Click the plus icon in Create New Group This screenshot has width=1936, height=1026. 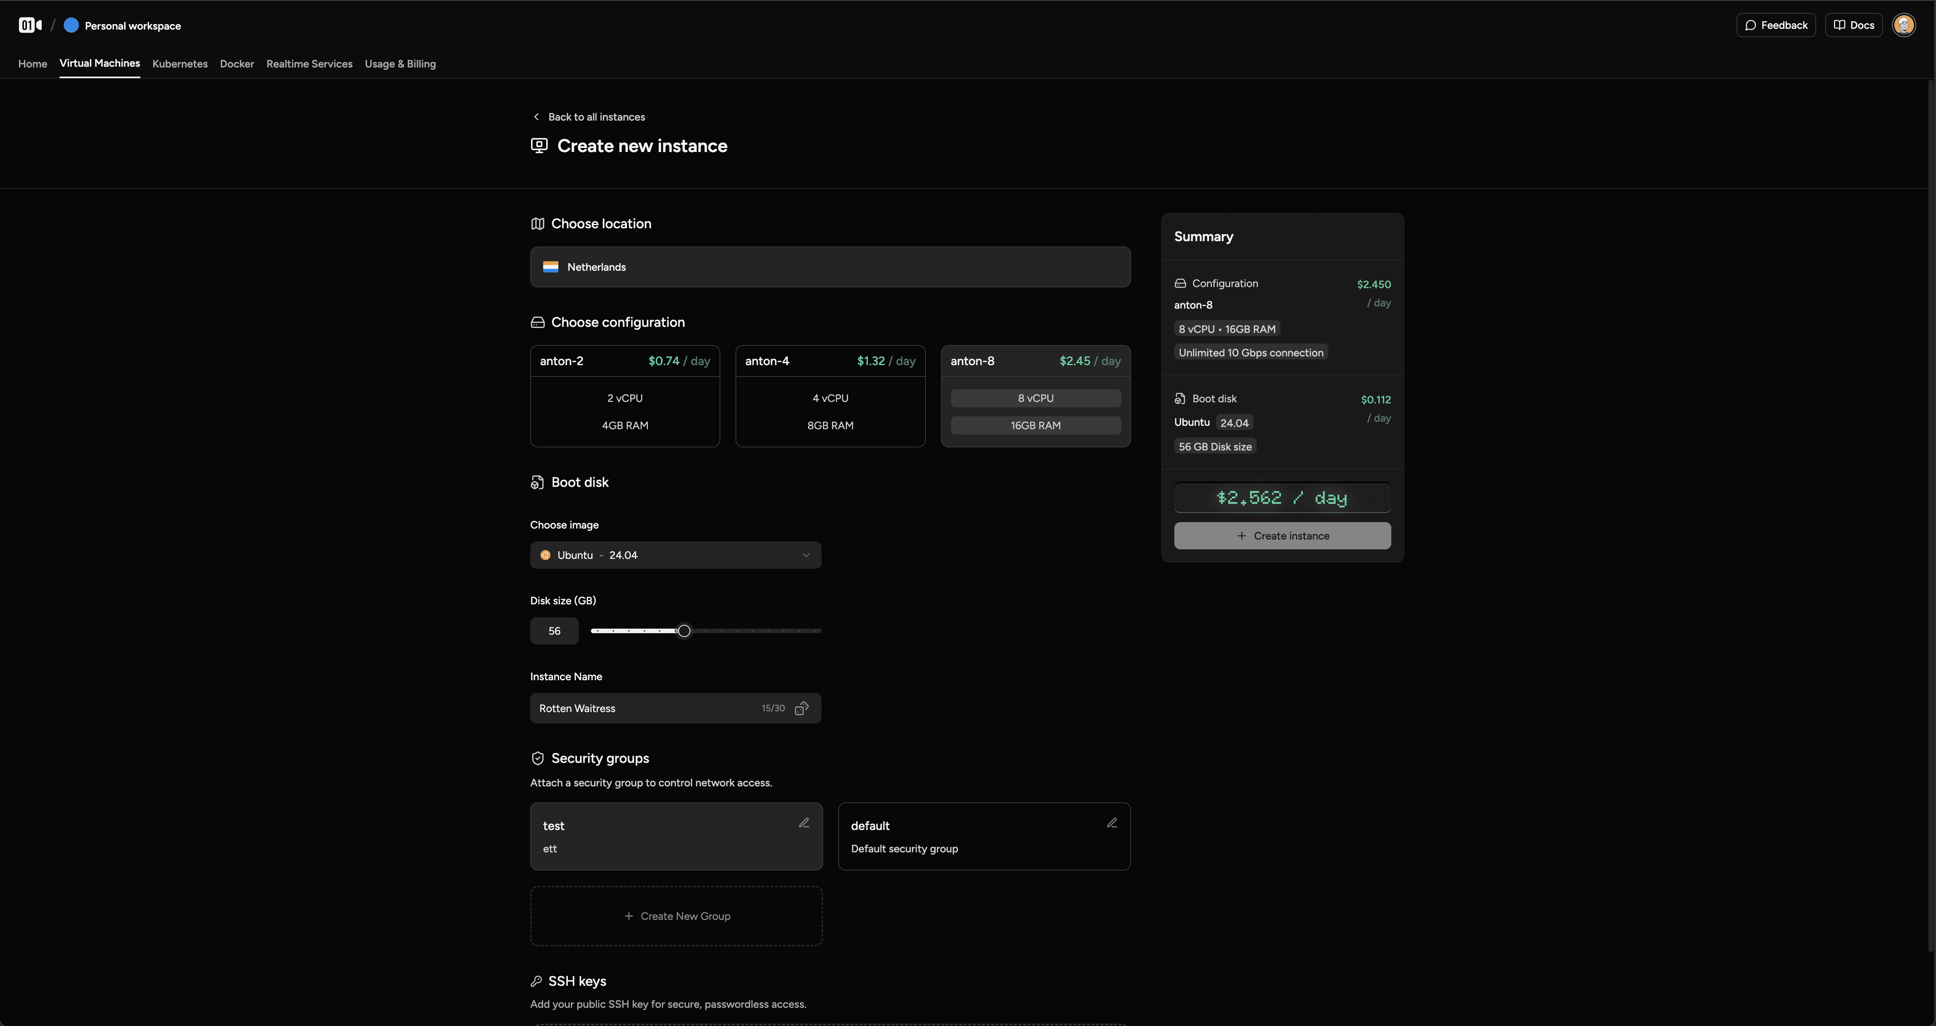[x=628, y=916]
